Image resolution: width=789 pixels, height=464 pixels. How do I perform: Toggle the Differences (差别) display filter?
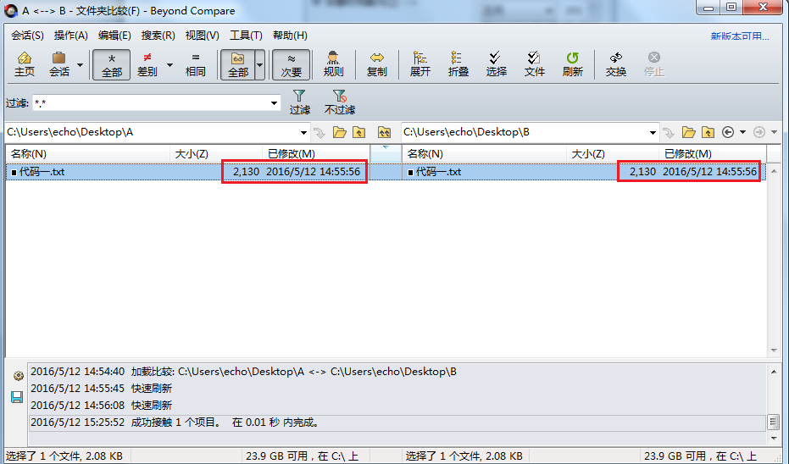tap(147, 64)
